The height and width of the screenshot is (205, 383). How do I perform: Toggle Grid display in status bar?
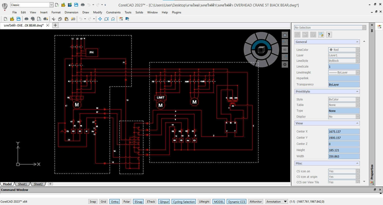(104, 201)
